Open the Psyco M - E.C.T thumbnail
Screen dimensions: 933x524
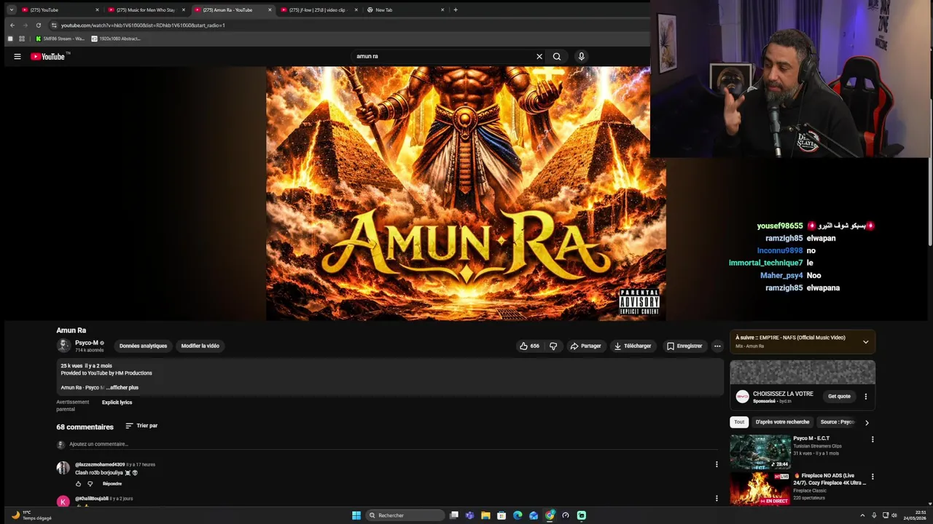pyautogui.click(x=760, y=451)
